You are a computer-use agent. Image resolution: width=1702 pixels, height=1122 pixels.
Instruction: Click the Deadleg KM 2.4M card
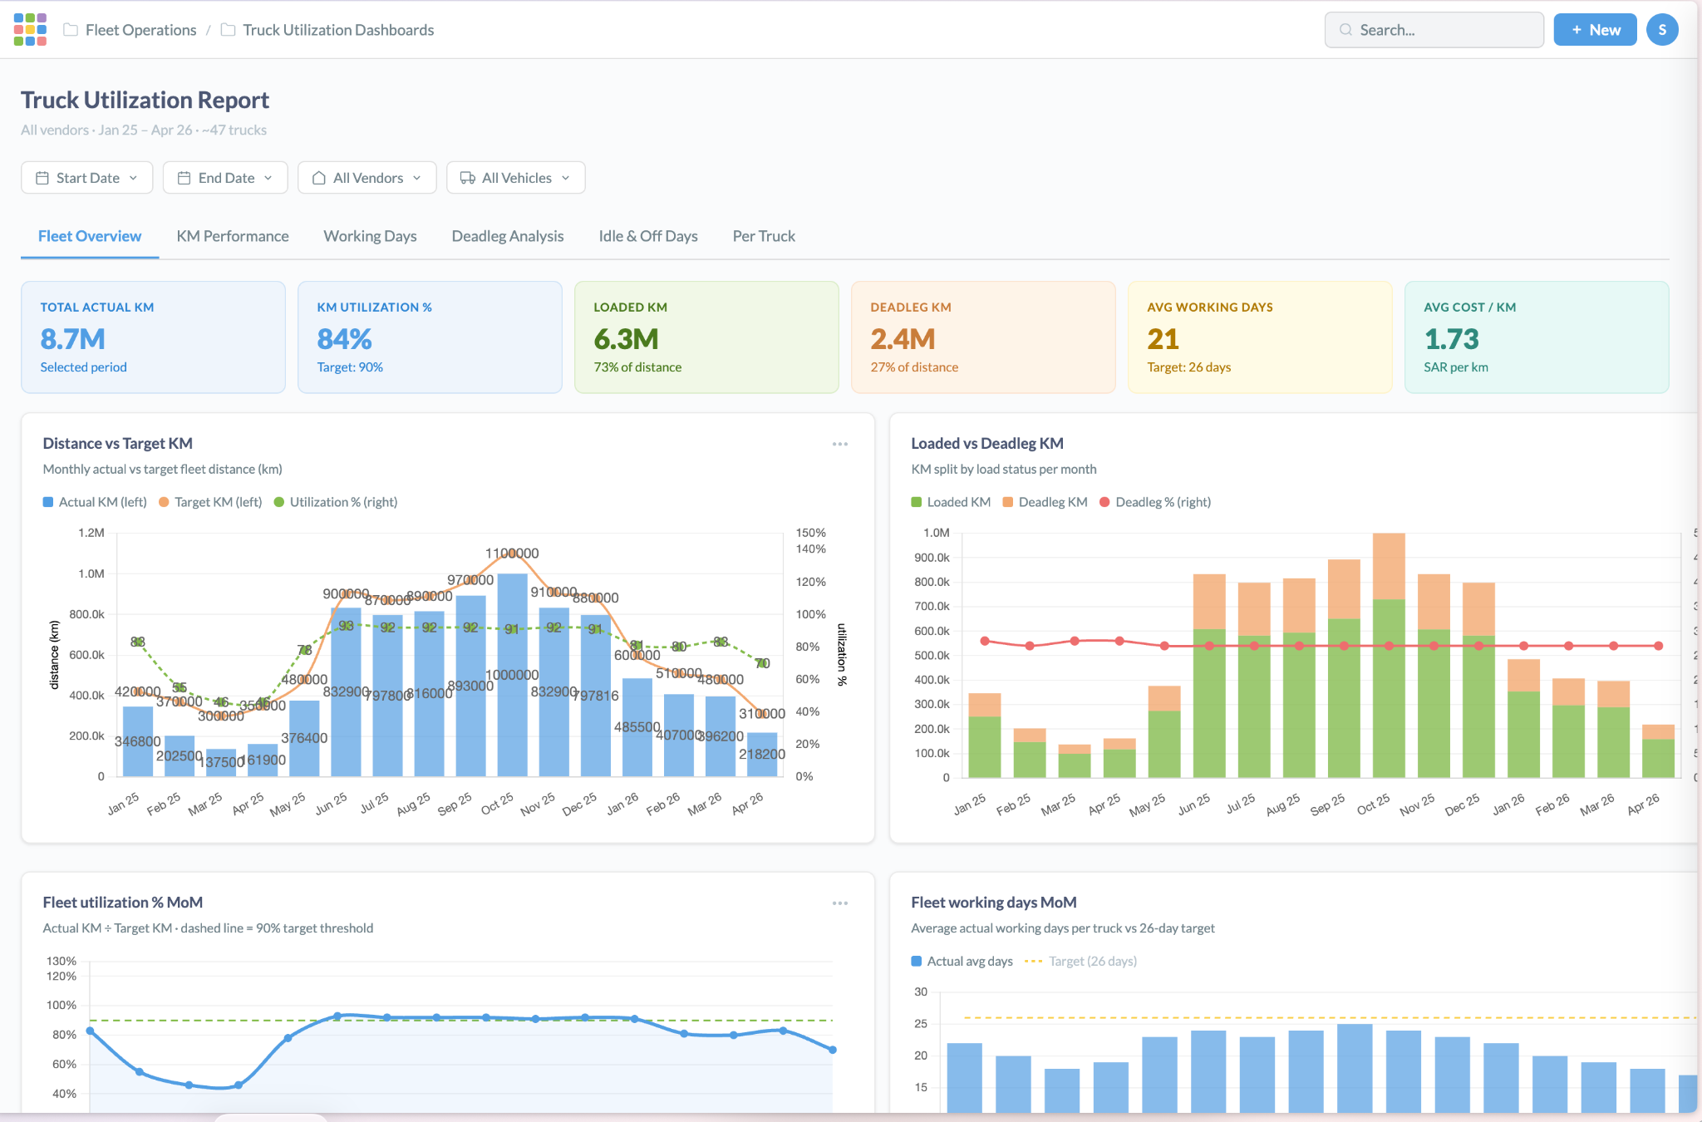(x=983, y=337)
